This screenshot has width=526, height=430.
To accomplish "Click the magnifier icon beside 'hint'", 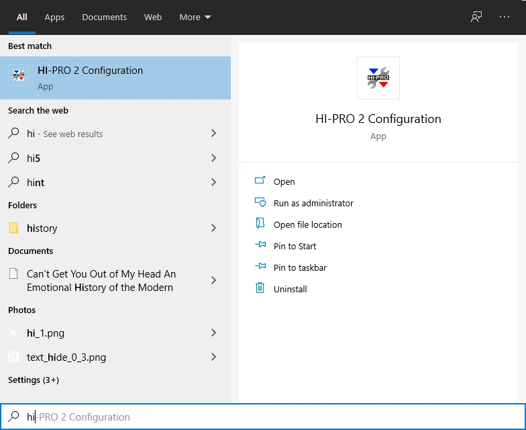I will 13,181.
